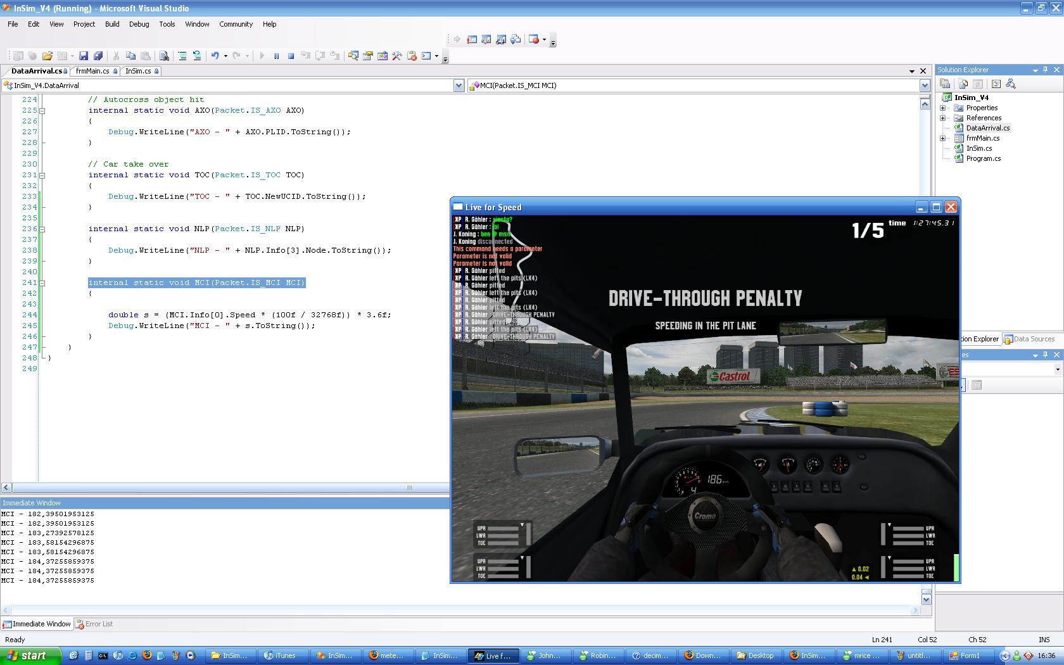The image size is (1064, 665).
Task: Click the Save All toolbar icon
Action: tap(98, 56)
